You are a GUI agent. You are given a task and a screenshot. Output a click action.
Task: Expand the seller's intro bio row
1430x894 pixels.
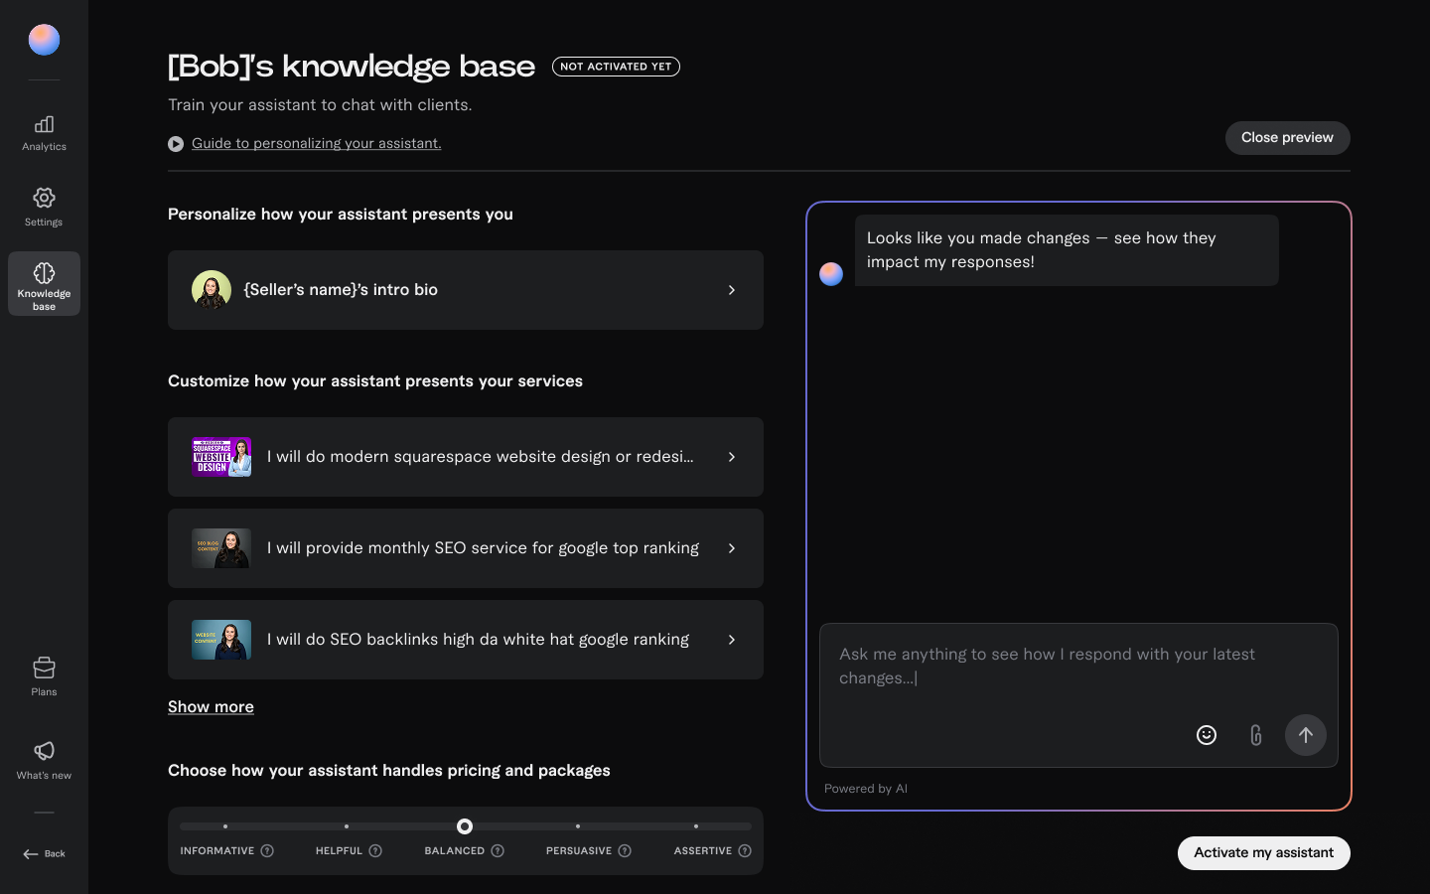pos(465,290)
